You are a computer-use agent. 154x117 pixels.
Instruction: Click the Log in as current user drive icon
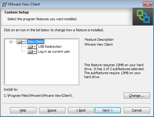click(31, 51)
